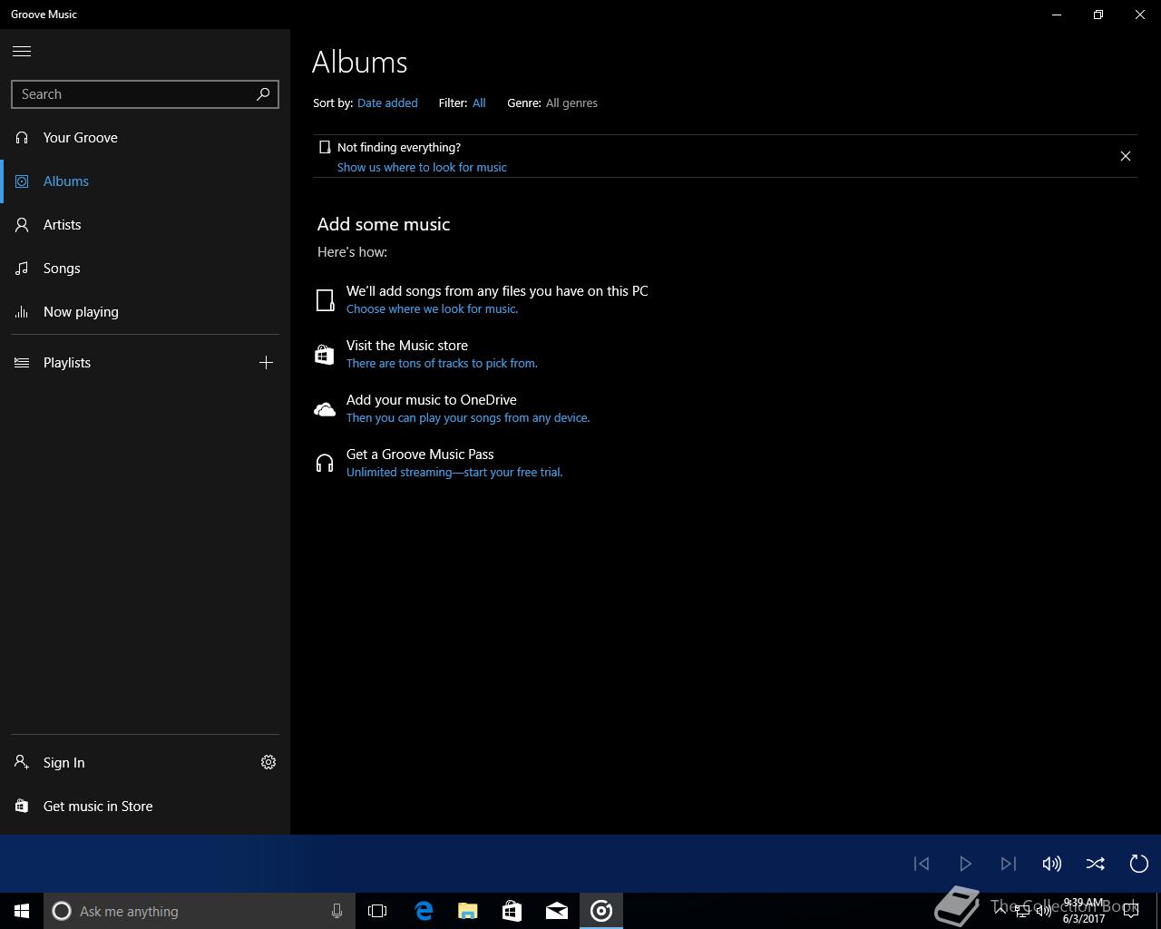1161x929 pixels.
Task: Click the Artists person icon
Action: point(22,225)
